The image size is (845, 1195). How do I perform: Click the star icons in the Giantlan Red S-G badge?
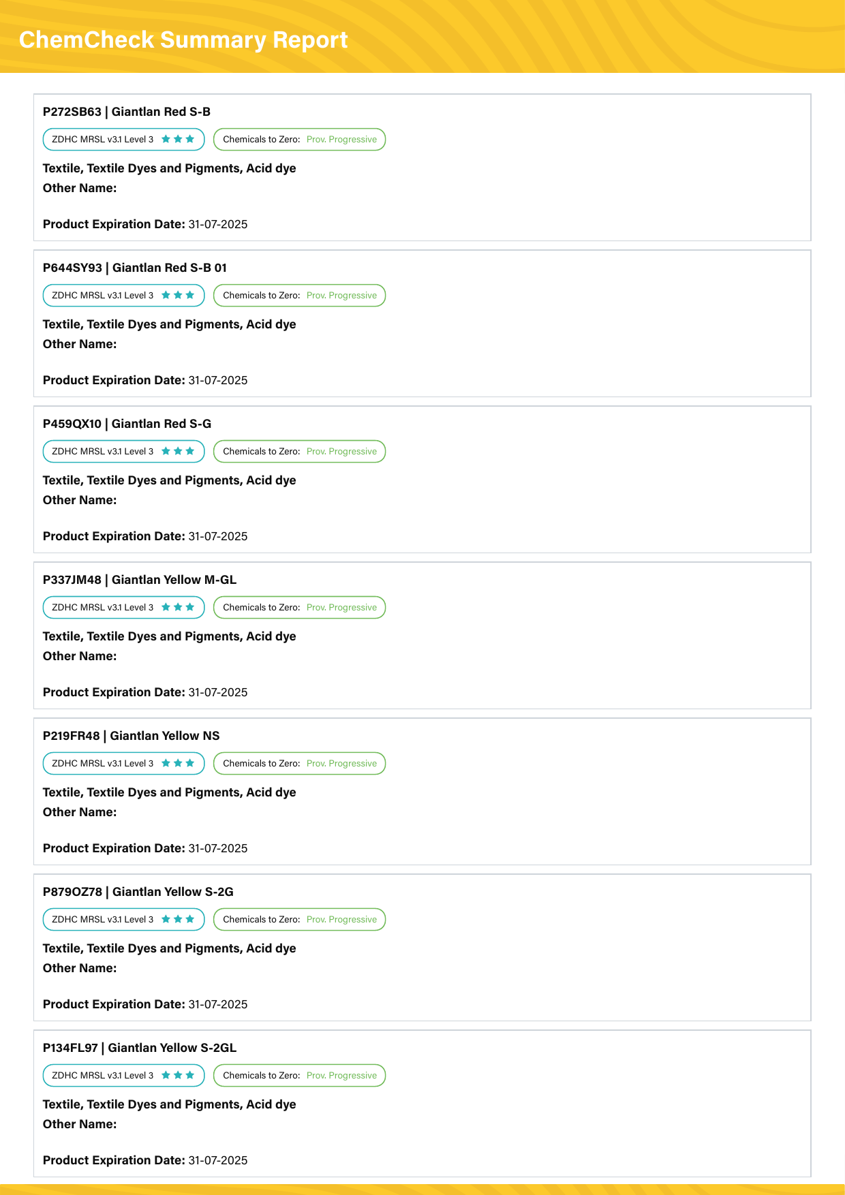point(178,451)
